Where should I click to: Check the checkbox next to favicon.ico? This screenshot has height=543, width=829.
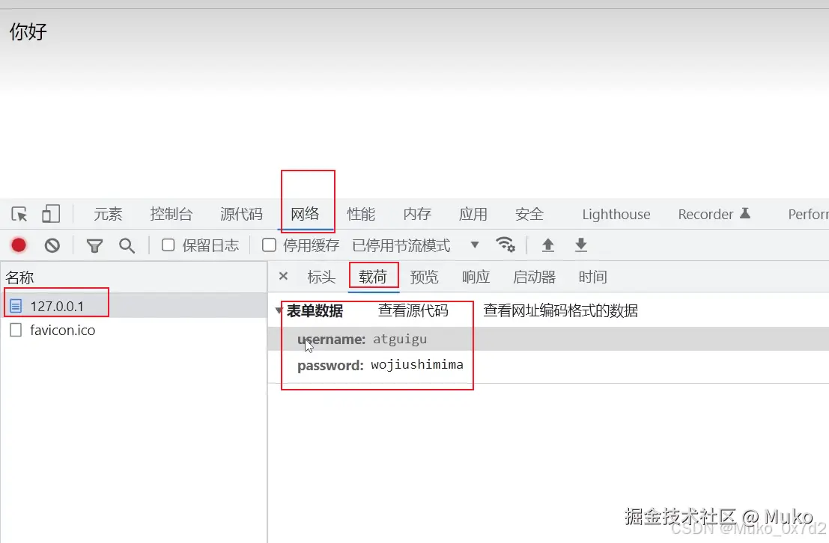(x=16, y=330)
